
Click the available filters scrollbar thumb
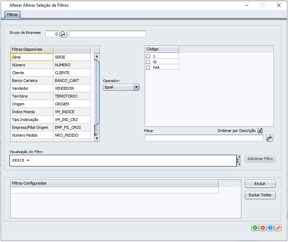tap(97, 93)
